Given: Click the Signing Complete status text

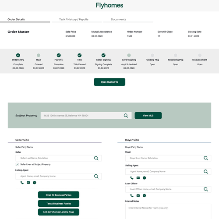Looking at the screenshot, I should pos(103,64).
